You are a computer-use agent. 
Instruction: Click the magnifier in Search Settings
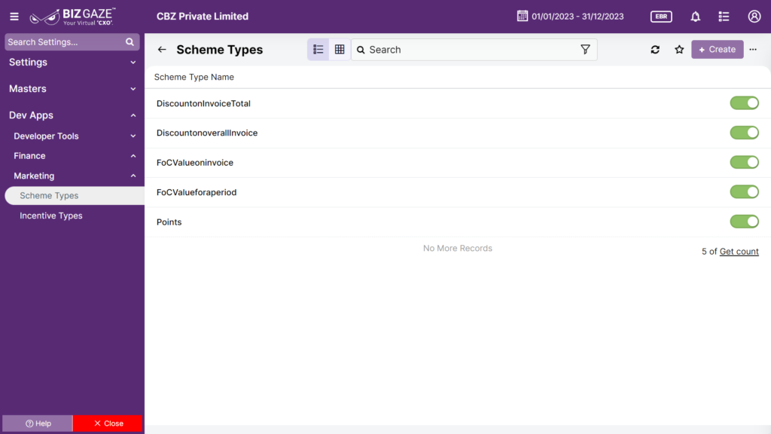(x=130, y=42)
